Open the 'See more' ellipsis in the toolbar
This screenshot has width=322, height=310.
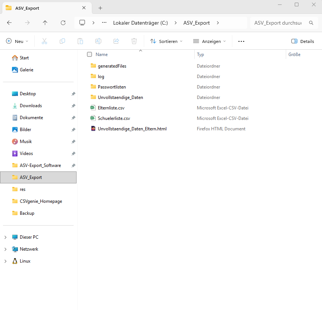coord(241,41)
